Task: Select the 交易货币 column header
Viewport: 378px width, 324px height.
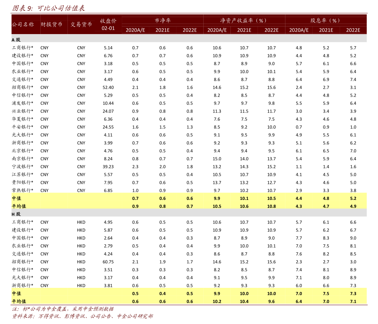Action: pos(81,24)
